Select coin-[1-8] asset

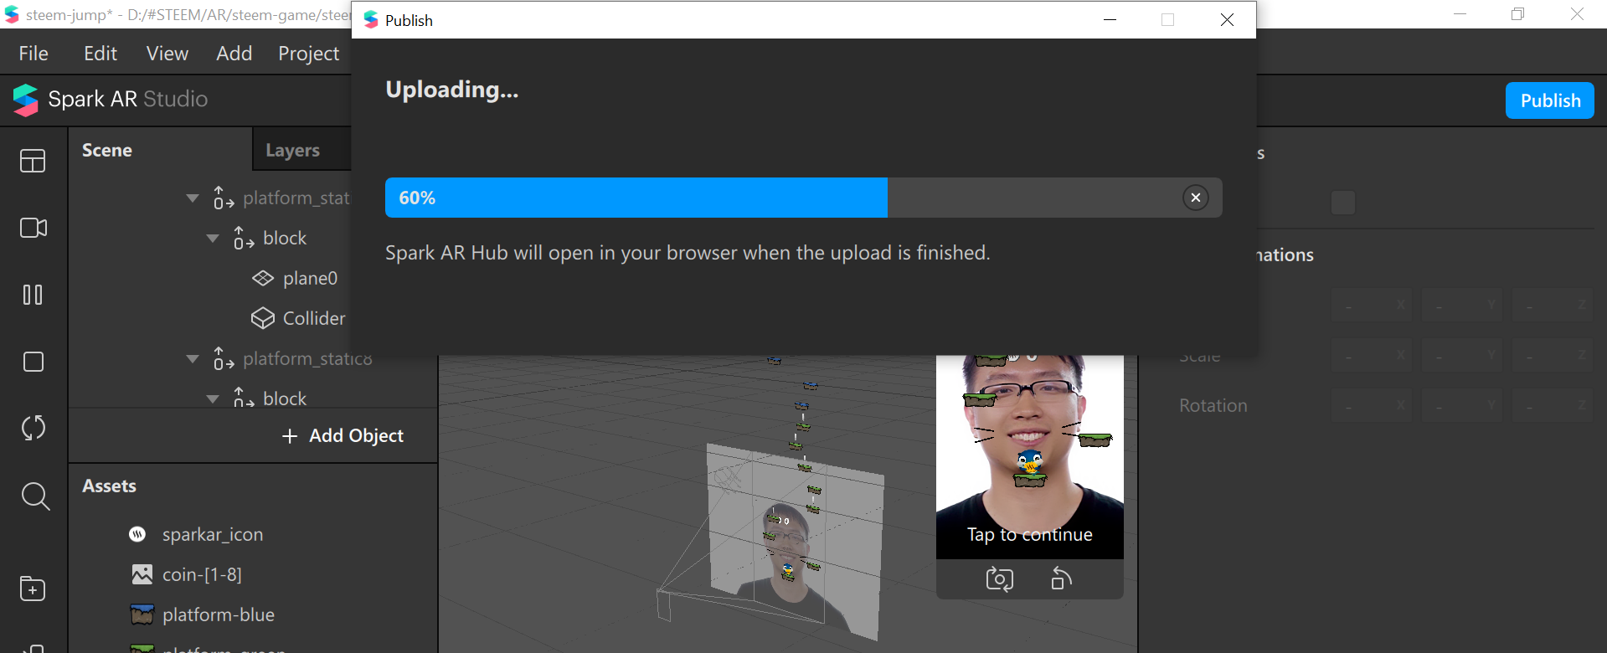(x=202, y=574)
